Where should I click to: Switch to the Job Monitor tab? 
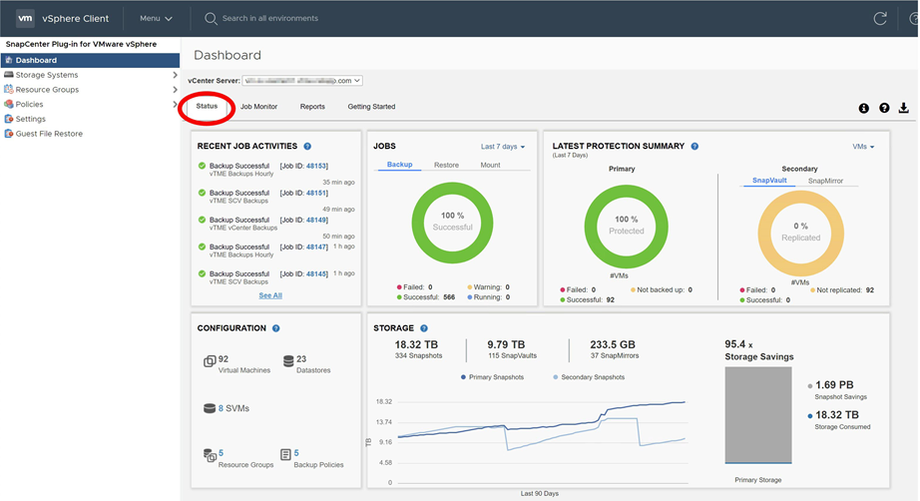[258, 106]
